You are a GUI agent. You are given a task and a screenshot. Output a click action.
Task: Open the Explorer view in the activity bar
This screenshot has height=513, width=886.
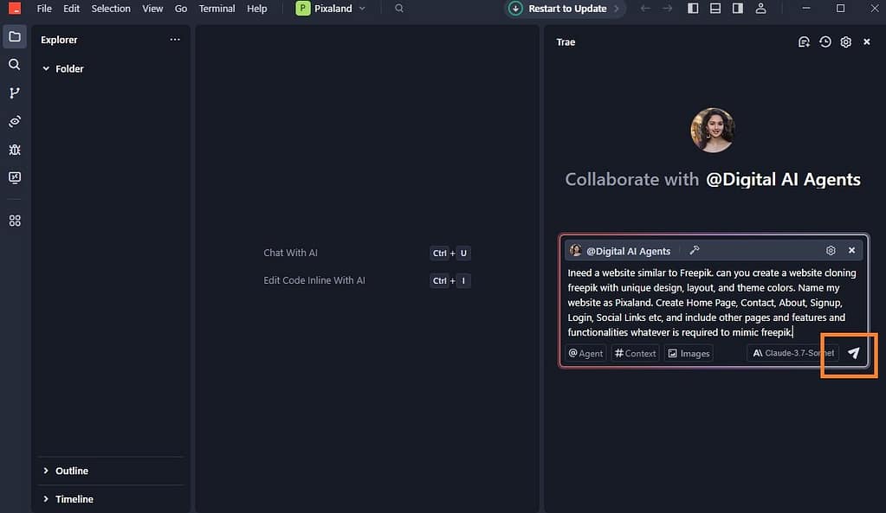pyautogui.click(x=15, y=36)
